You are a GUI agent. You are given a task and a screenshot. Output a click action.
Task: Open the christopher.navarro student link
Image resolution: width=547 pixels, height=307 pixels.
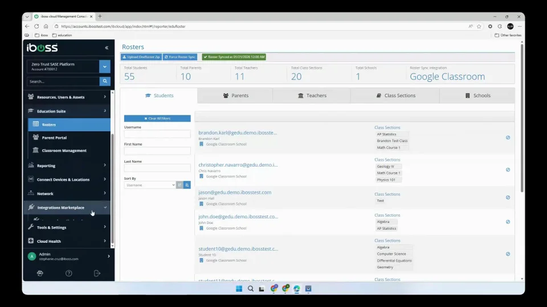point(238,165)
